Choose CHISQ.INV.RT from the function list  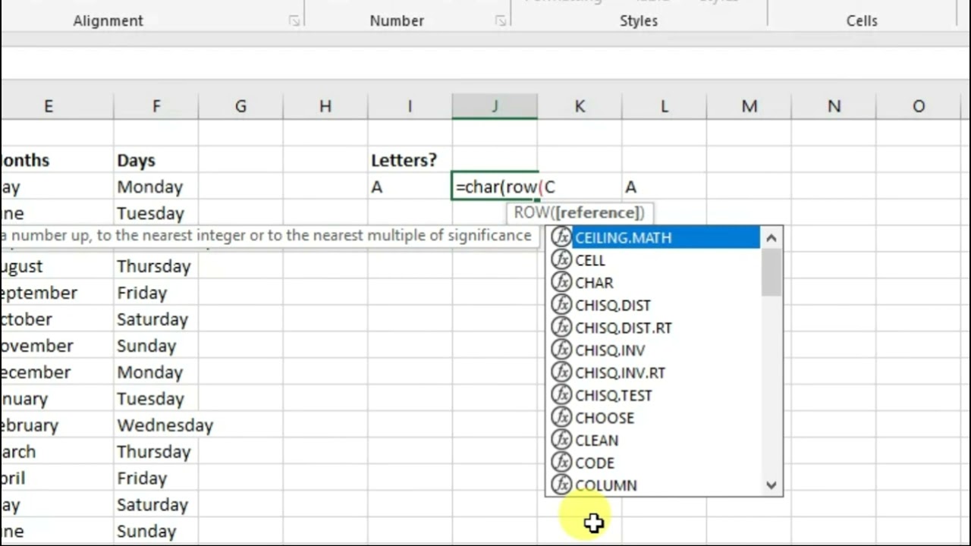(620, 372)
